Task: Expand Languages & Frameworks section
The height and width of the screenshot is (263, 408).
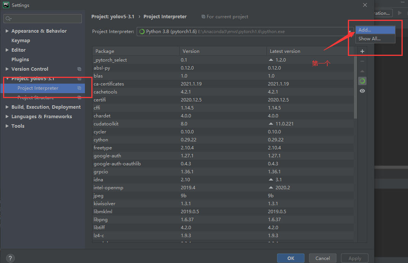Action: click(x=7, y=116)
